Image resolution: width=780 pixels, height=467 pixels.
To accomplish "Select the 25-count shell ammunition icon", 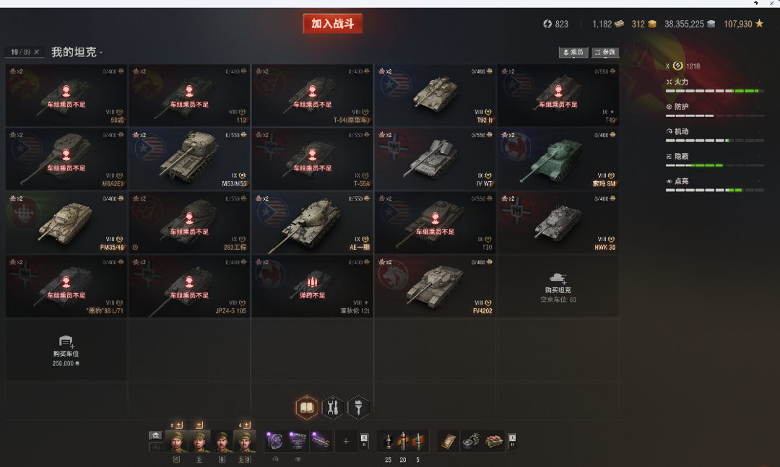I will pos(388,441).
